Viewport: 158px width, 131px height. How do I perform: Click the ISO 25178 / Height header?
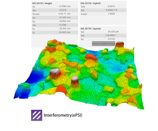click(42, 3)
